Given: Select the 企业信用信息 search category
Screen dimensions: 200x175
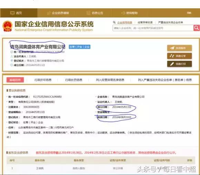Looking at the screenshot, I should 124,22.
